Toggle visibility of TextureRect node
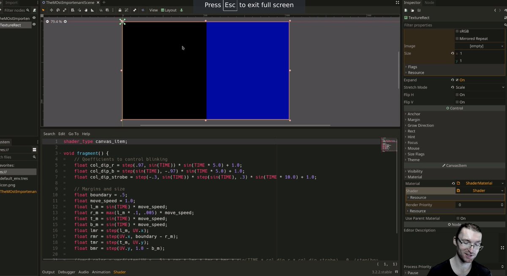Viewport: 507px width, 276px height. coord(34,25)
